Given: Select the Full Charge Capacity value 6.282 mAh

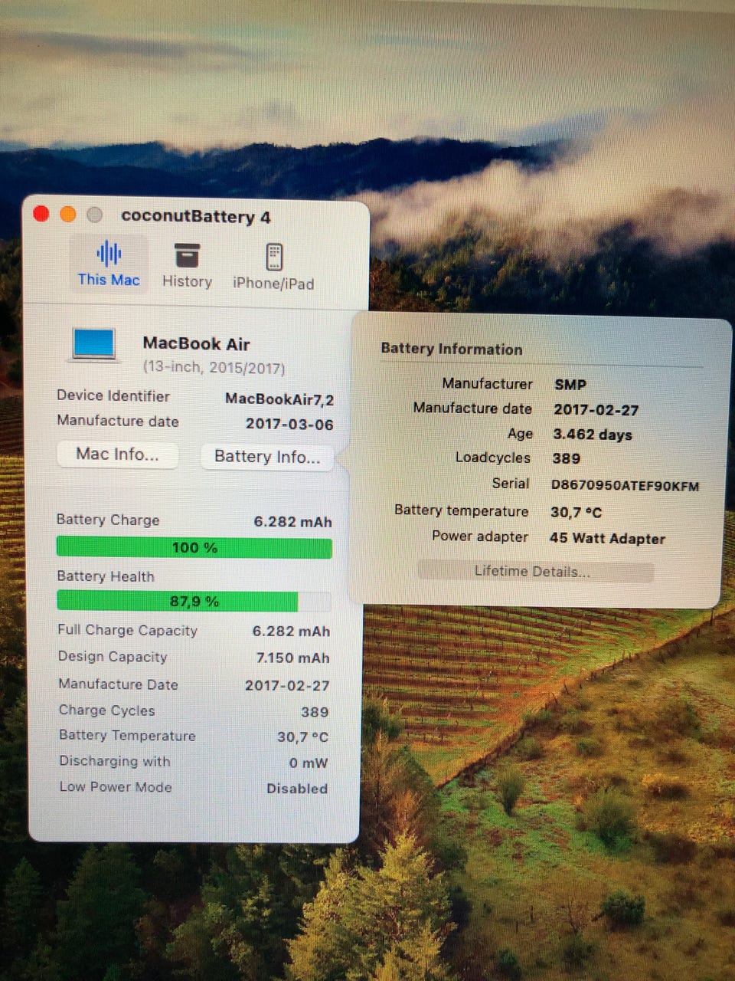Looking at the screenshot, I should (292, 632).
